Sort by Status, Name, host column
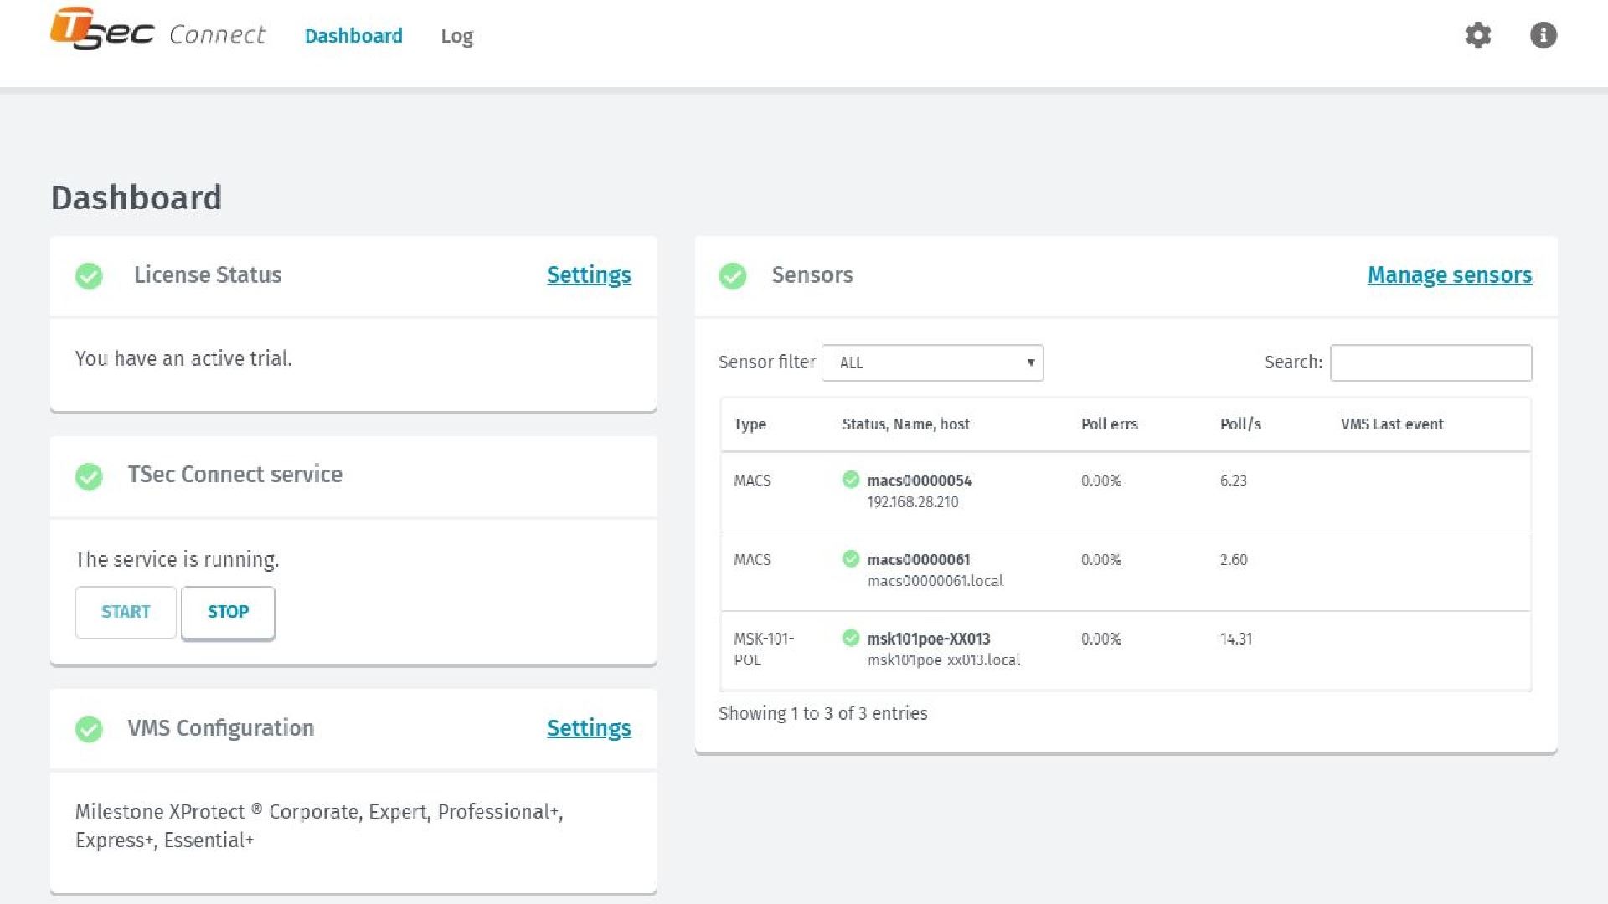1608x904 pixels. tap(905, 424)
